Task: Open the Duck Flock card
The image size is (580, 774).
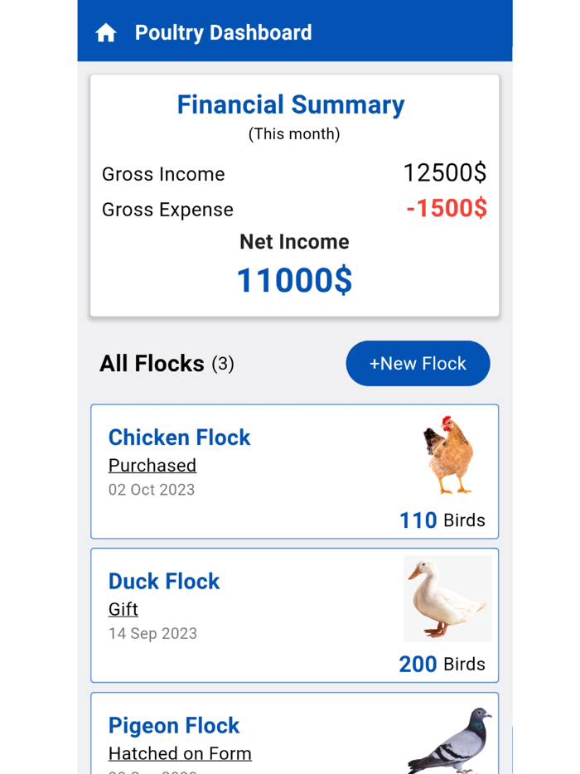Action: (x=163, y=582)
